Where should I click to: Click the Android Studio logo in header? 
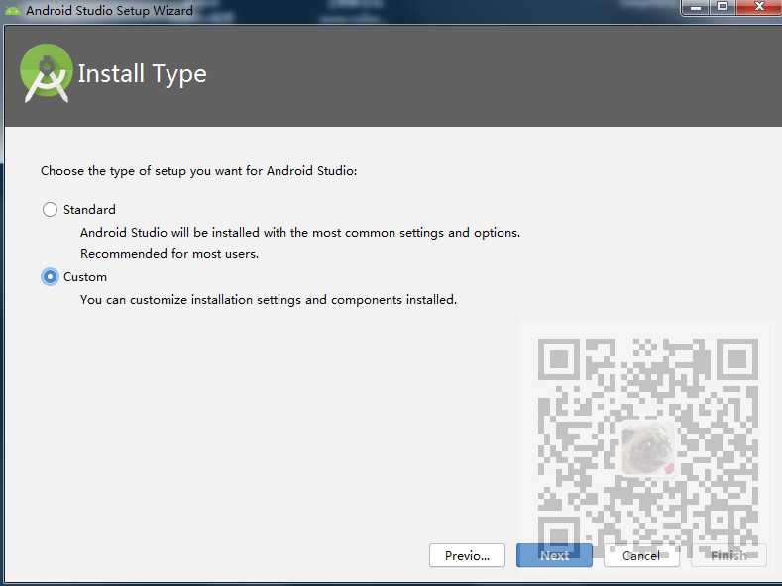pos(46,73)
